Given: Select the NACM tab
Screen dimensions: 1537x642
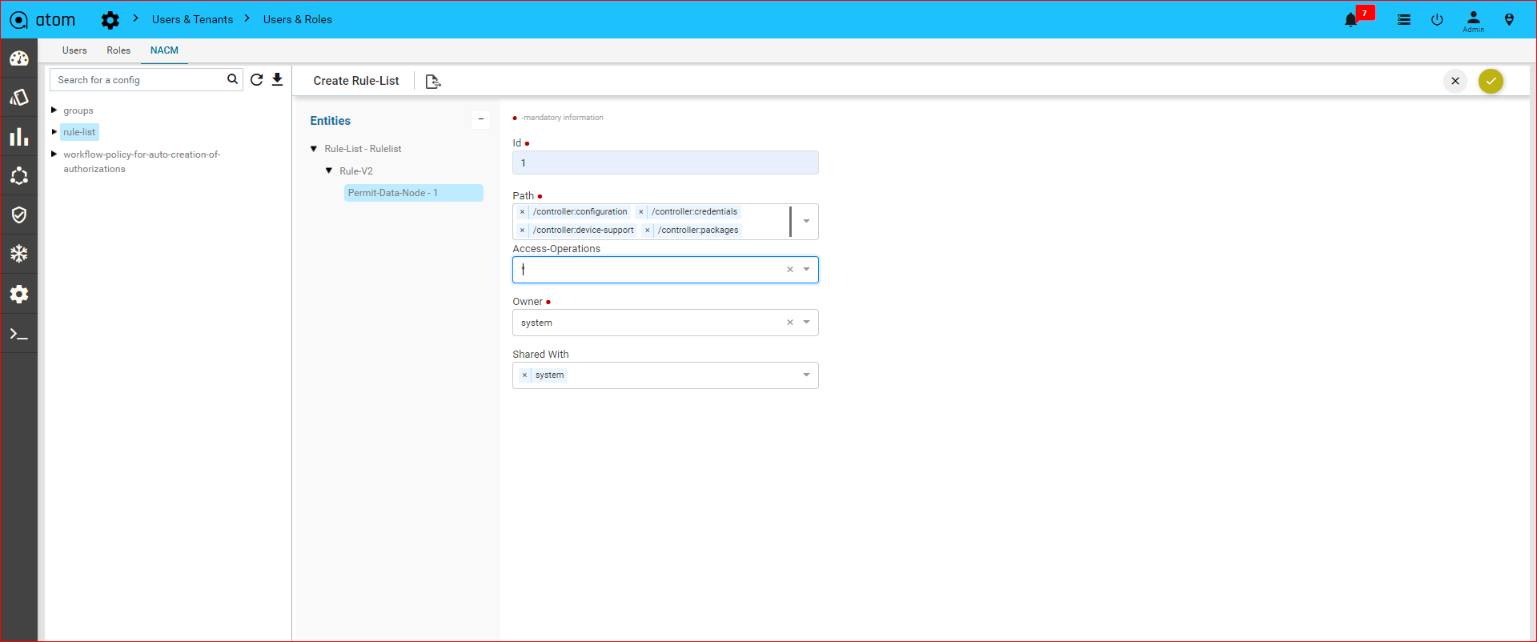Looking at the screenshot, I should coord(164,50).
